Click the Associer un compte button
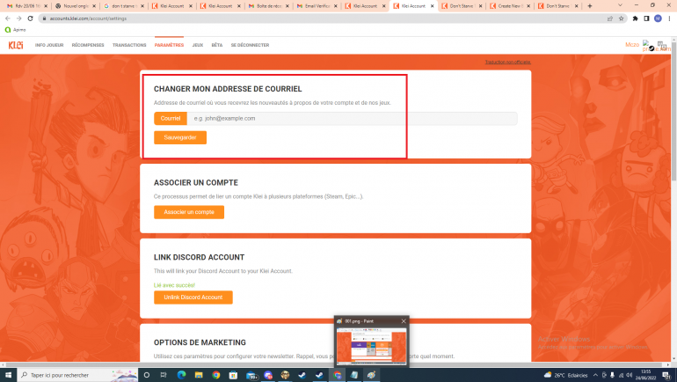Screen dimensions: 677x382 pos(189,212)
